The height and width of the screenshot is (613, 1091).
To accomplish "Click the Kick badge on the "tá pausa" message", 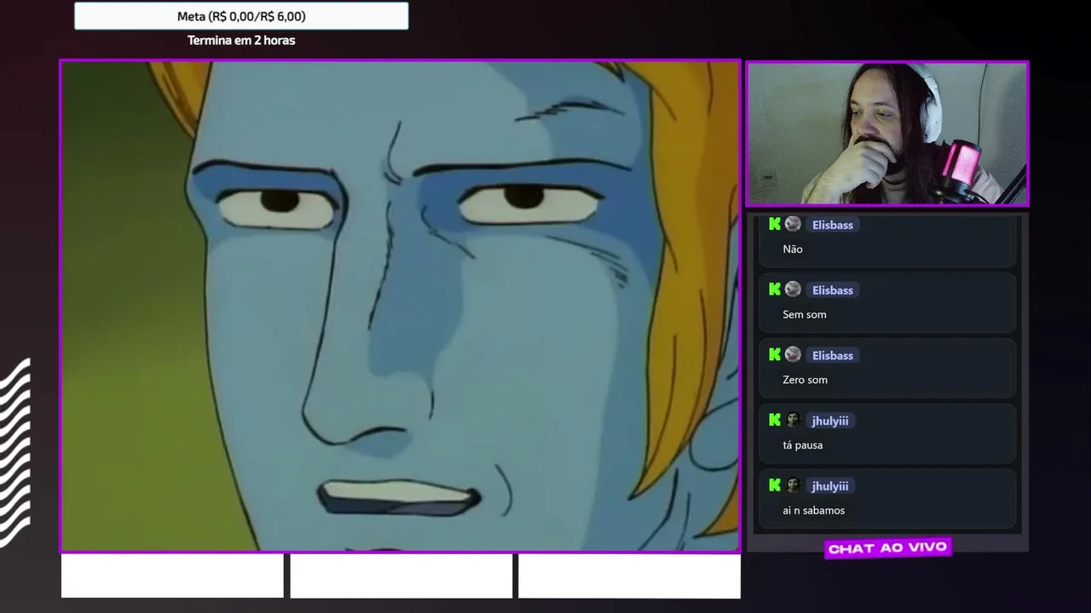I will click(x=775, y=420).
